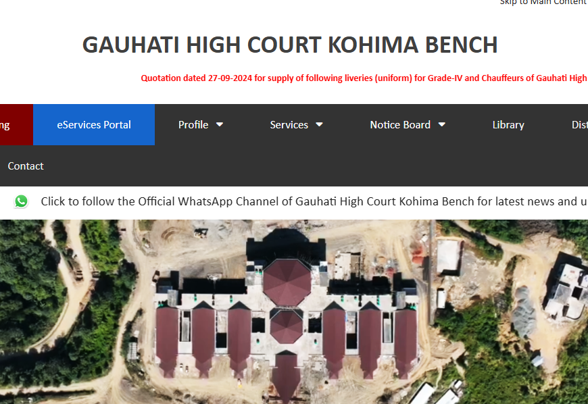Click the large octagonal maroon roof in the photo
Viewport: 588px width, 404px height.
(287, 282)
